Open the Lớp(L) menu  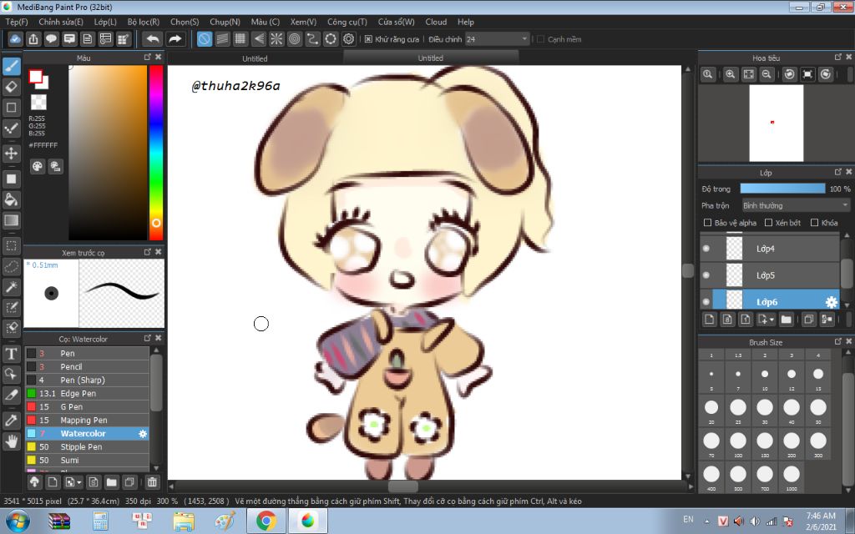[105, 22]
